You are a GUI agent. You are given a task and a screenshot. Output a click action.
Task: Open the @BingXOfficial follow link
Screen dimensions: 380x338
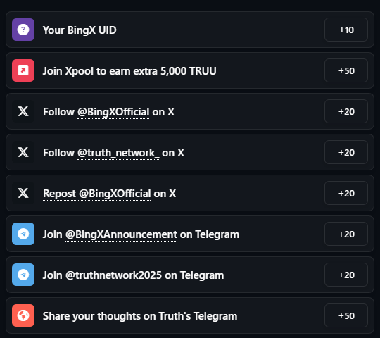click(x=113, y=112)
